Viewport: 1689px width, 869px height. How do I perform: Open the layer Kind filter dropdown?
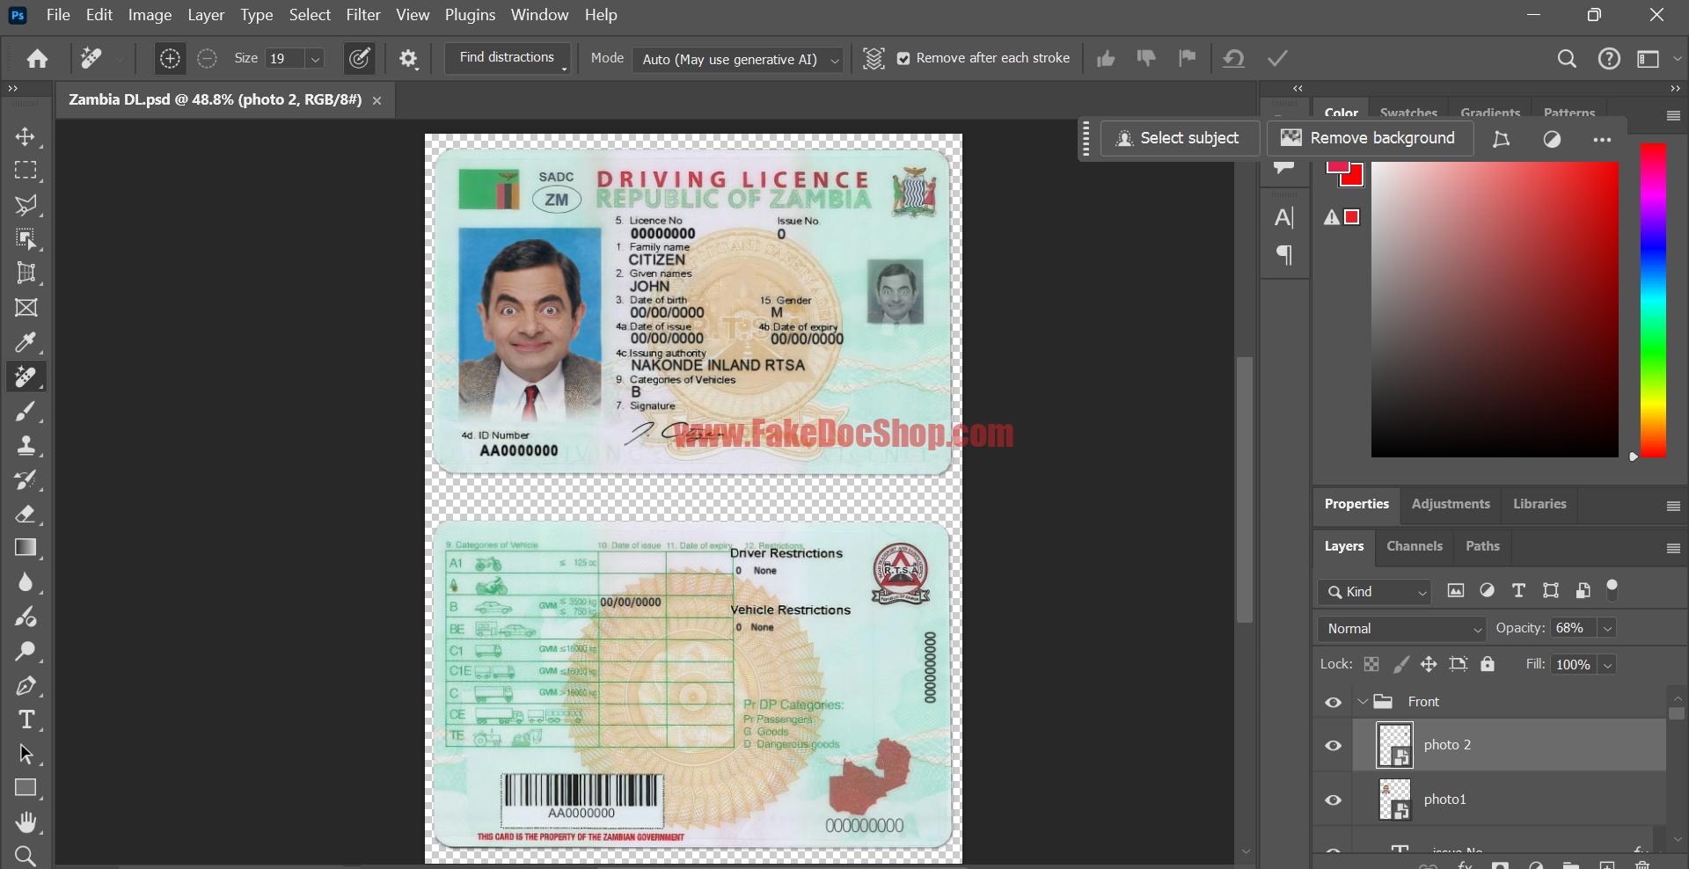(x=1374, y=592)
